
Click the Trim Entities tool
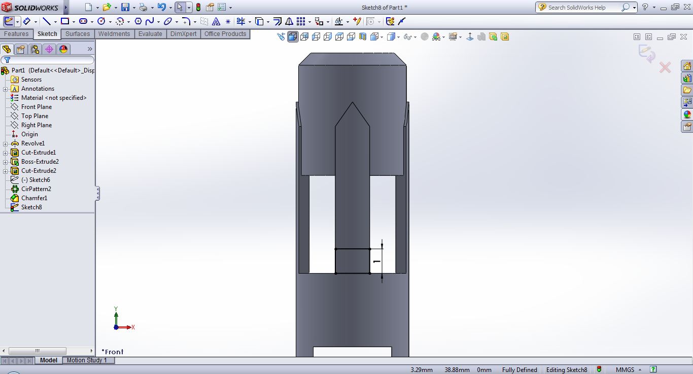pos(240,21)
